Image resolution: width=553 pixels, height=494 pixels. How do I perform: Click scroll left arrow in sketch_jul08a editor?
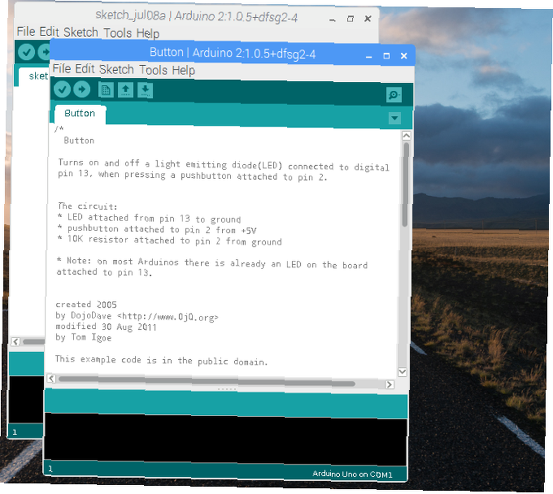[x=15, y=341]
